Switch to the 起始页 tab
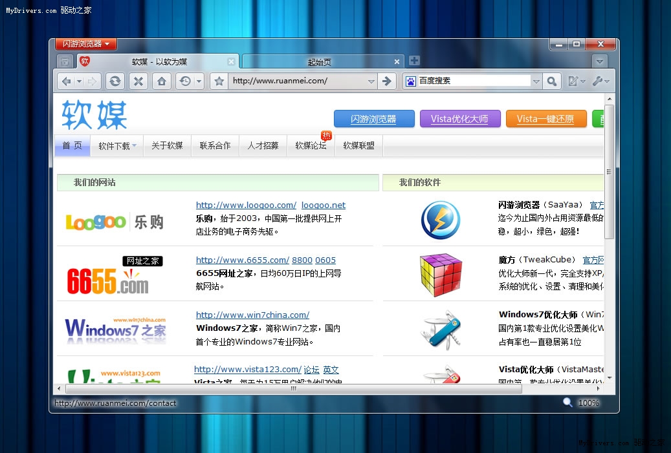Screen dimensions: 671x453 click(x=319, y=62)
